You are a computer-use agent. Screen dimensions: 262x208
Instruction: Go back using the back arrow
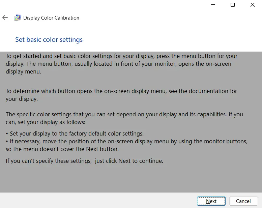(5, 18)
